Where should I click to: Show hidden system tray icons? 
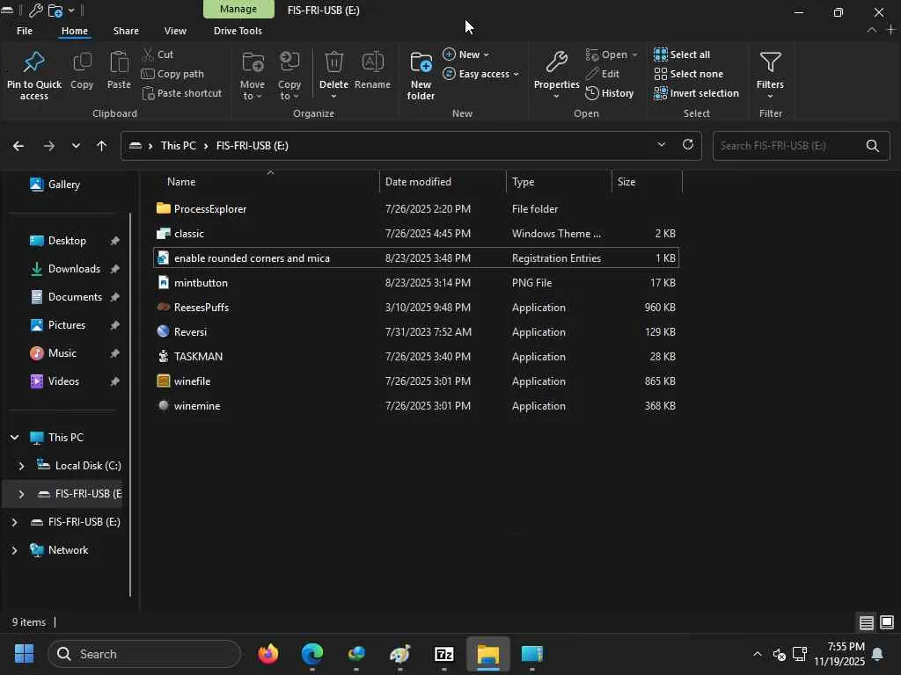758,654
